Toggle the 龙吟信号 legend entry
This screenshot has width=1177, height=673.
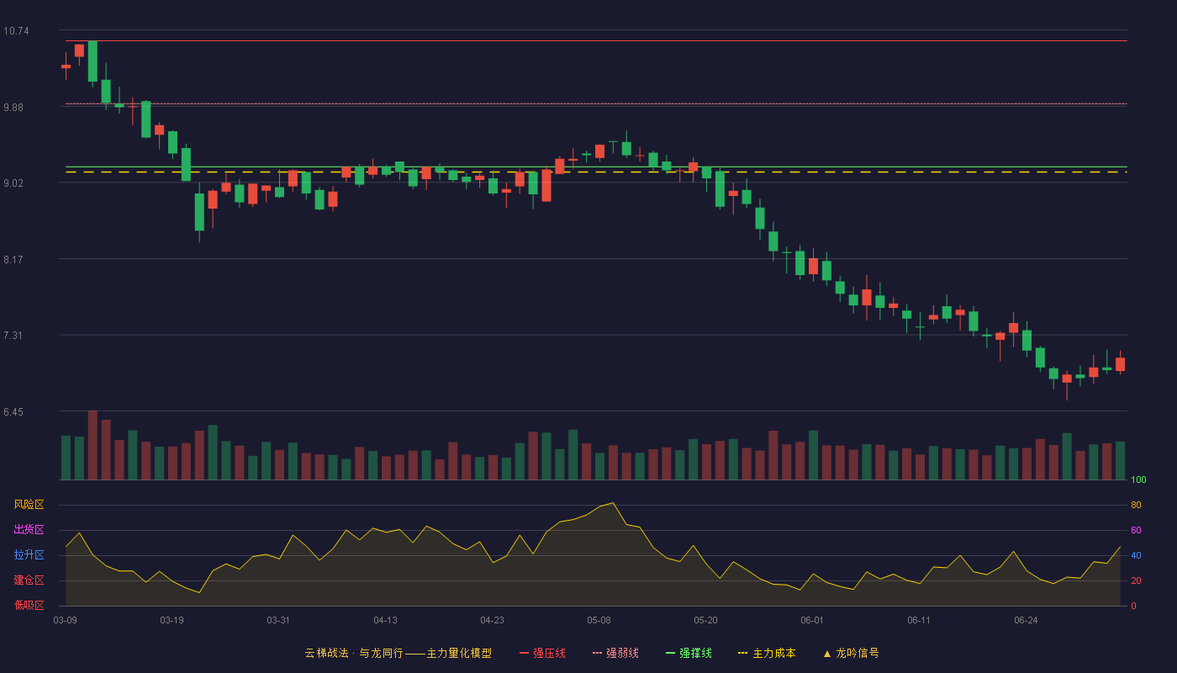pos(850,653)
